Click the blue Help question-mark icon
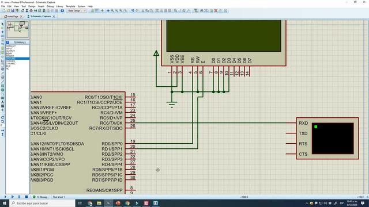 pos(62,10)
